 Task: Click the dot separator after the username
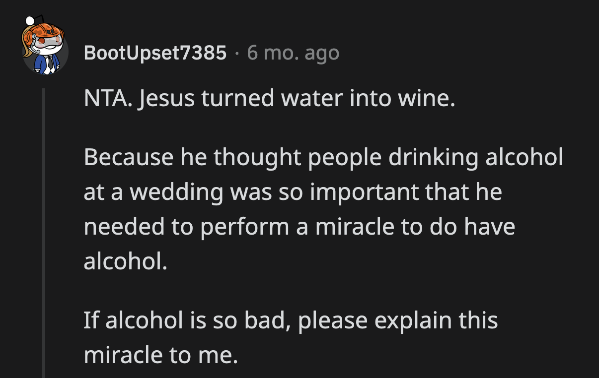click(x=237, y=53)
